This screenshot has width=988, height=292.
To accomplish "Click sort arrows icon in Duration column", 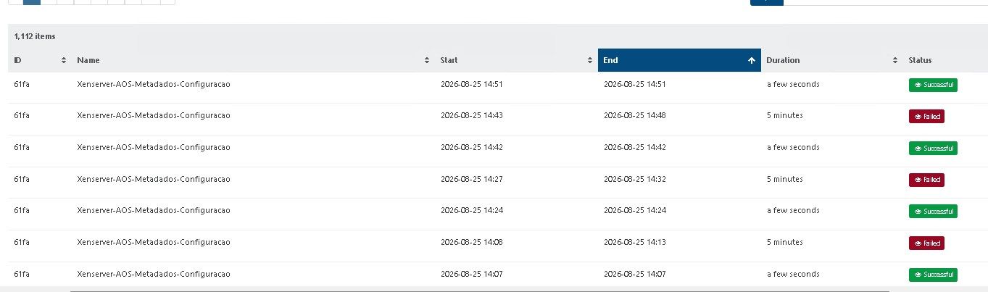I will tap(895, 60).
